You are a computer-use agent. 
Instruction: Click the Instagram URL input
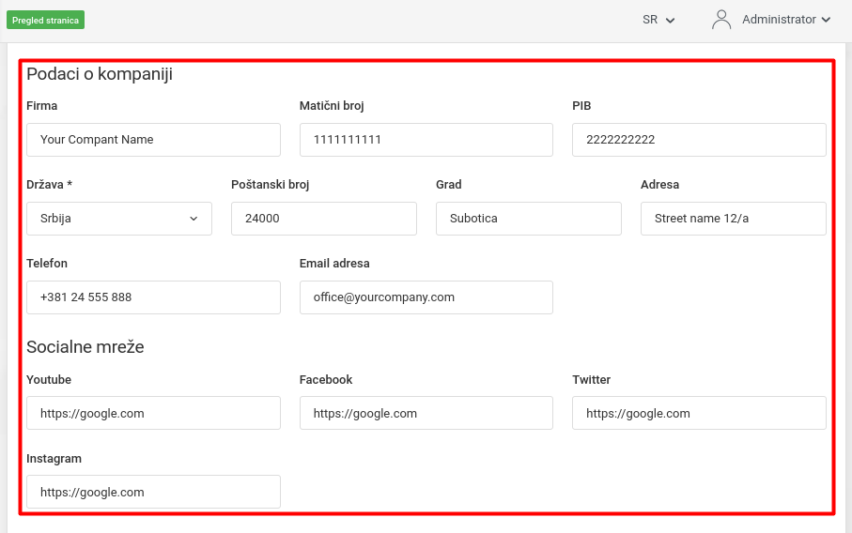pyautogui.click(x=153, y=493)
